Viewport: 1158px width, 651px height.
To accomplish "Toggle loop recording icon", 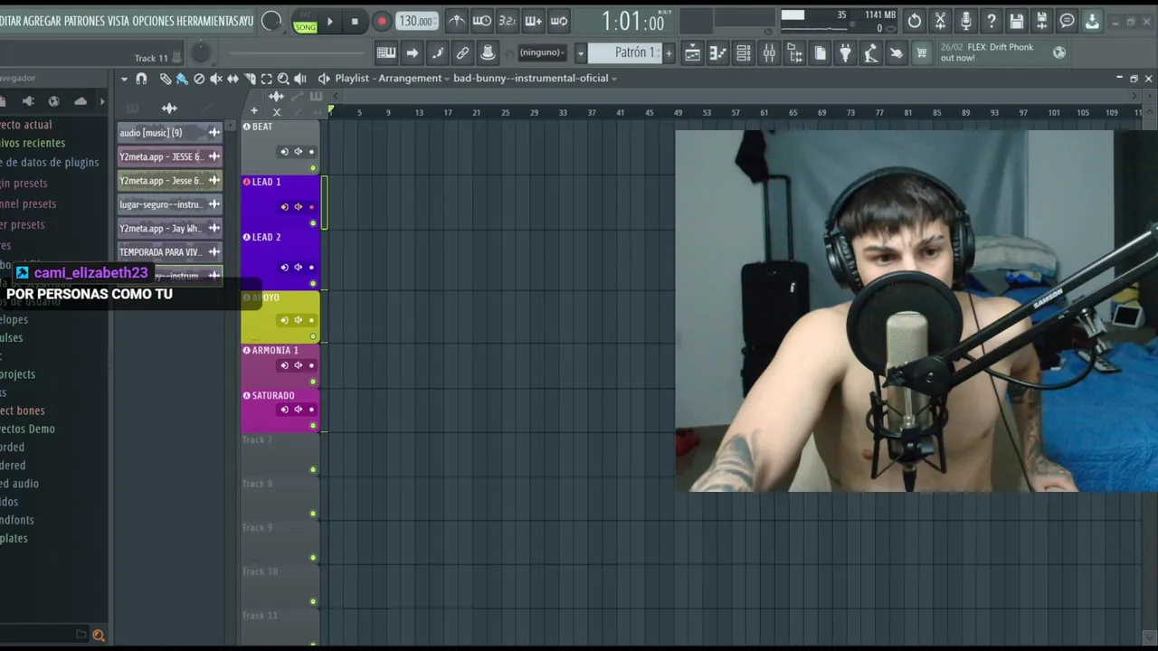I will coord(559,21).
